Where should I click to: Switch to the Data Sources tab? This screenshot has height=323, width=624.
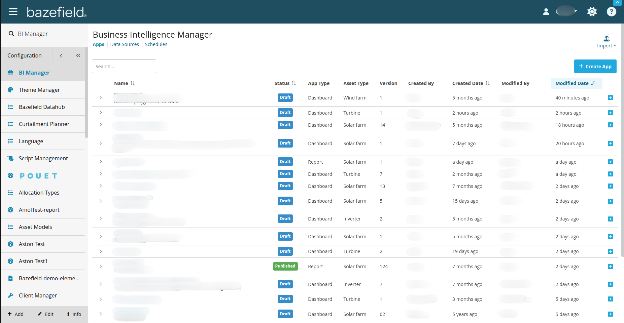tap(125, 44)
